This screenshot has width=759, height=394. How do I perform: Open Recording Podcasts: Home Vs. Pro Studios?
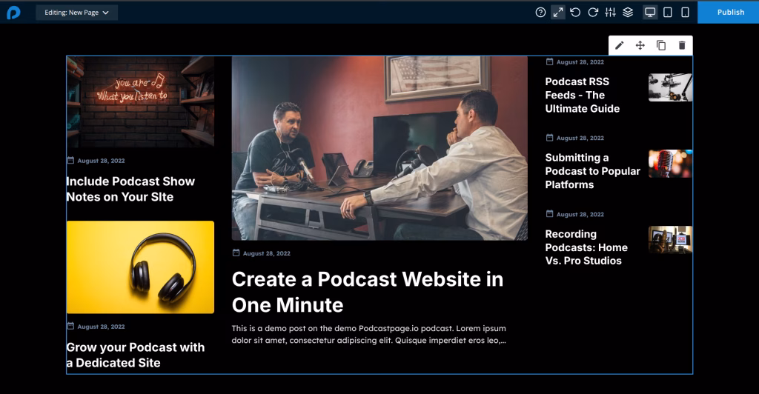click(586, 247)
